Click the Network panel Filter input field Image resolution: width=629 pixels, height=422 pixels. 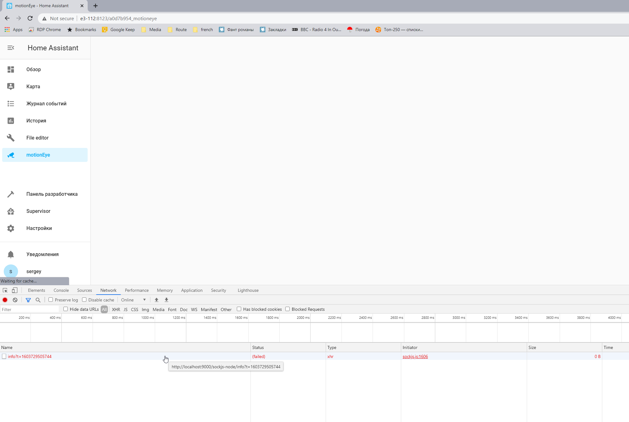click(x=30, y=309)
